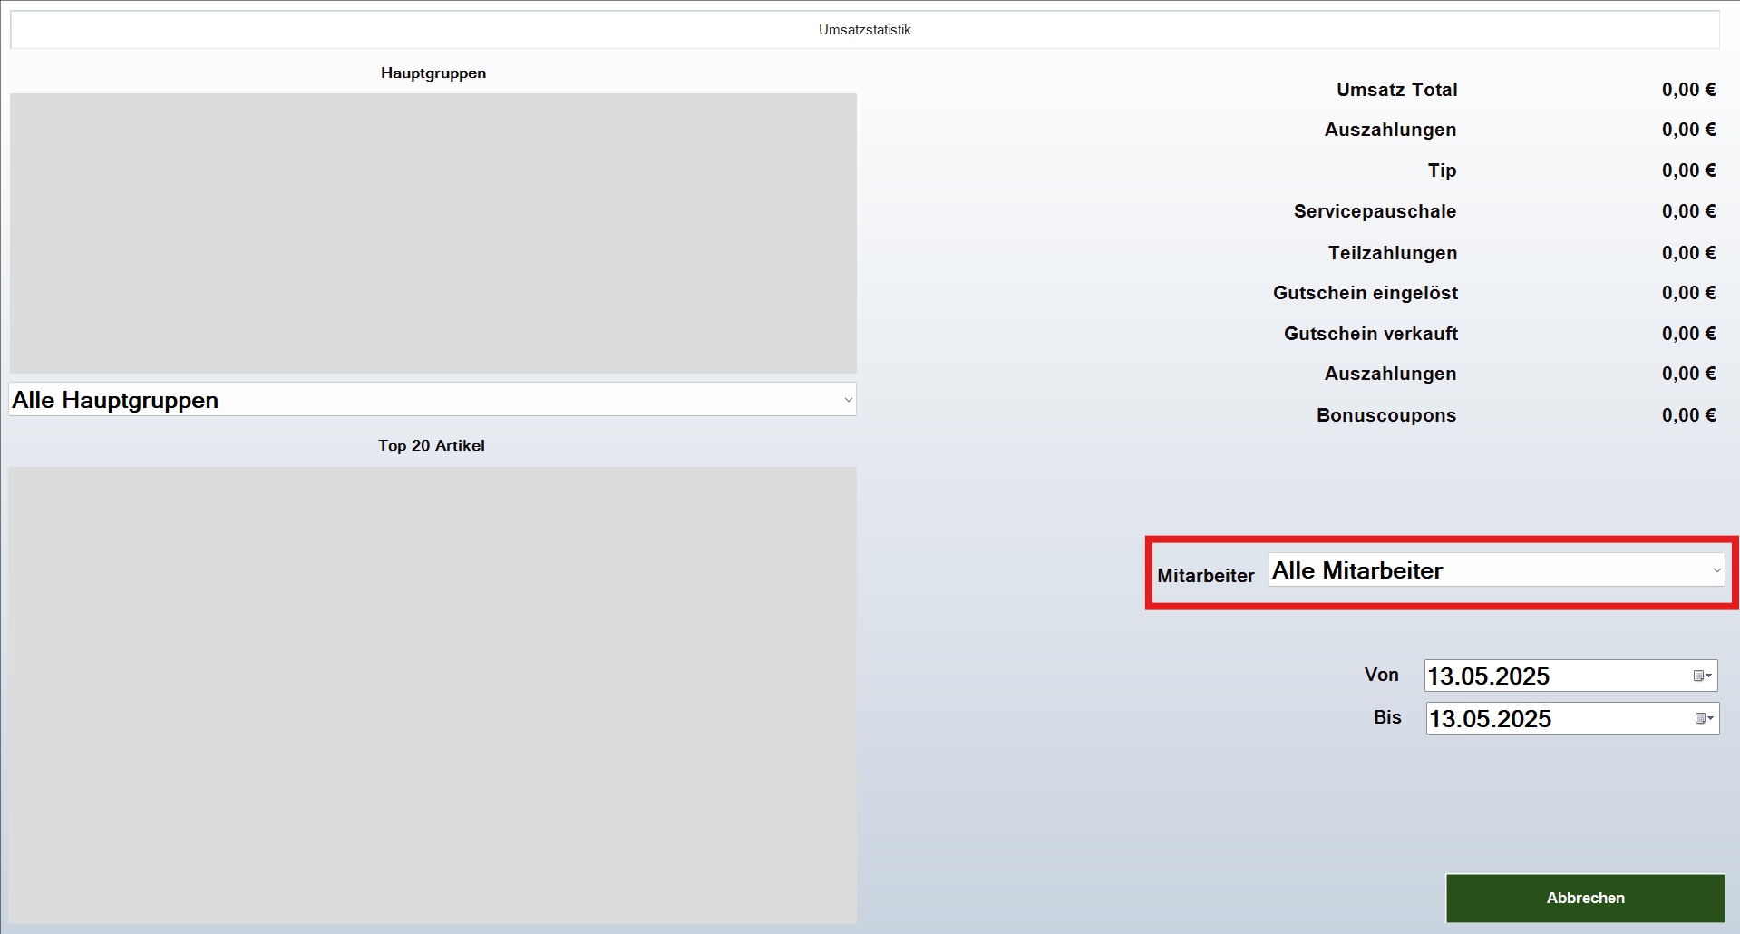Click the Abbrechen button
Viewport: 1740px width, 934px height.
click(1584, 898)
